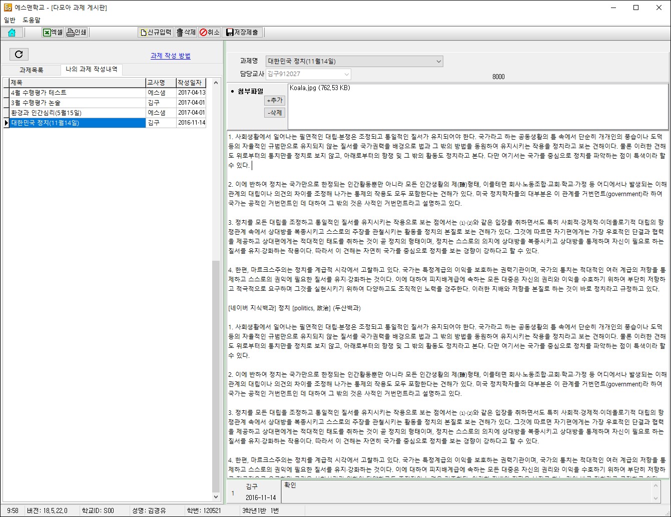The height and width of the screenshot is (517, 671).
Task: Select the Koala.jpg attachment
Action: [x=320, y=88]
